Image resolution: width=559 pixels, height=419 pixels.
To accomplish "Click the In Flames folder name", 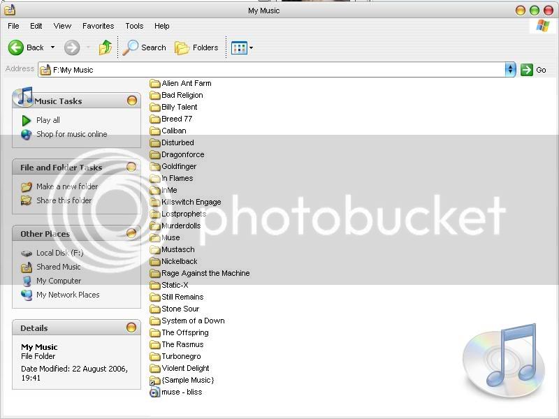I will pos(177,178).
